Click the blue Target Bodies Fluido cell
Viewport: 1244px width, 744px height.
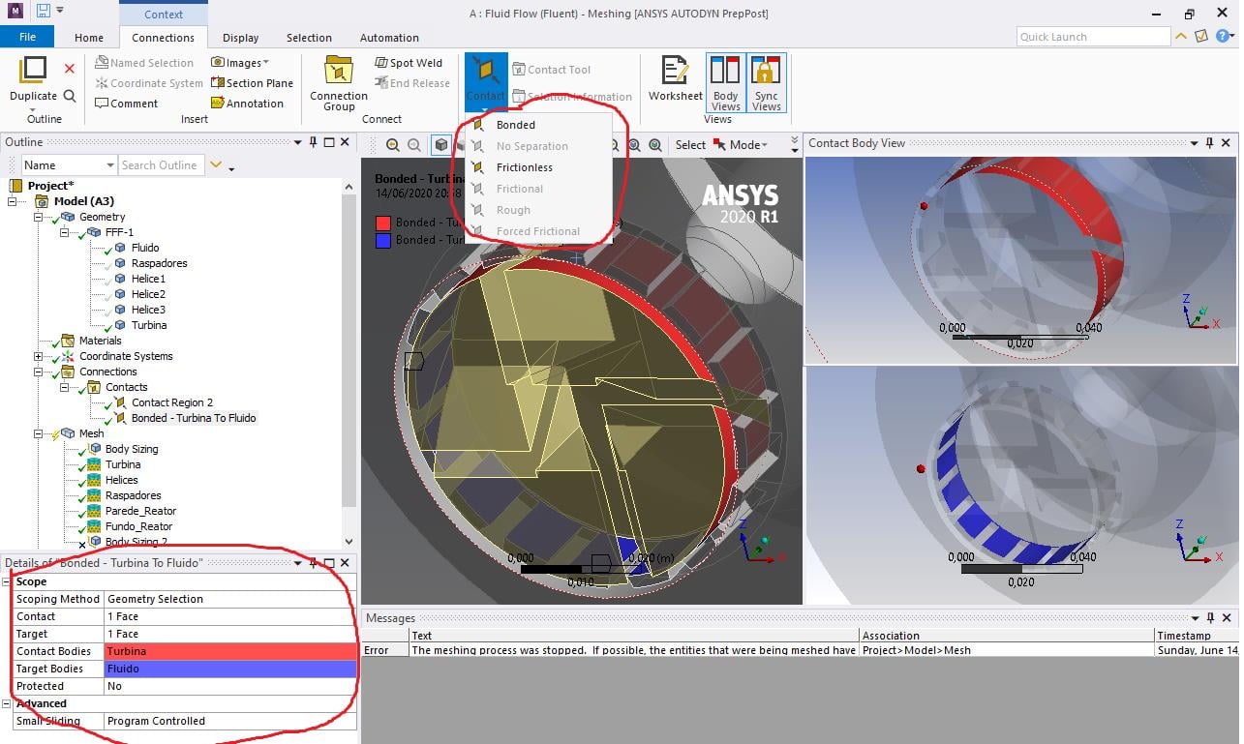click(x=230, y=669)
